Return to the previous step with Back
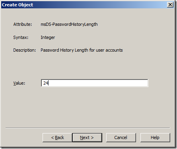The width and height of the screenshot is (177, 149). (x=57, y=137)
